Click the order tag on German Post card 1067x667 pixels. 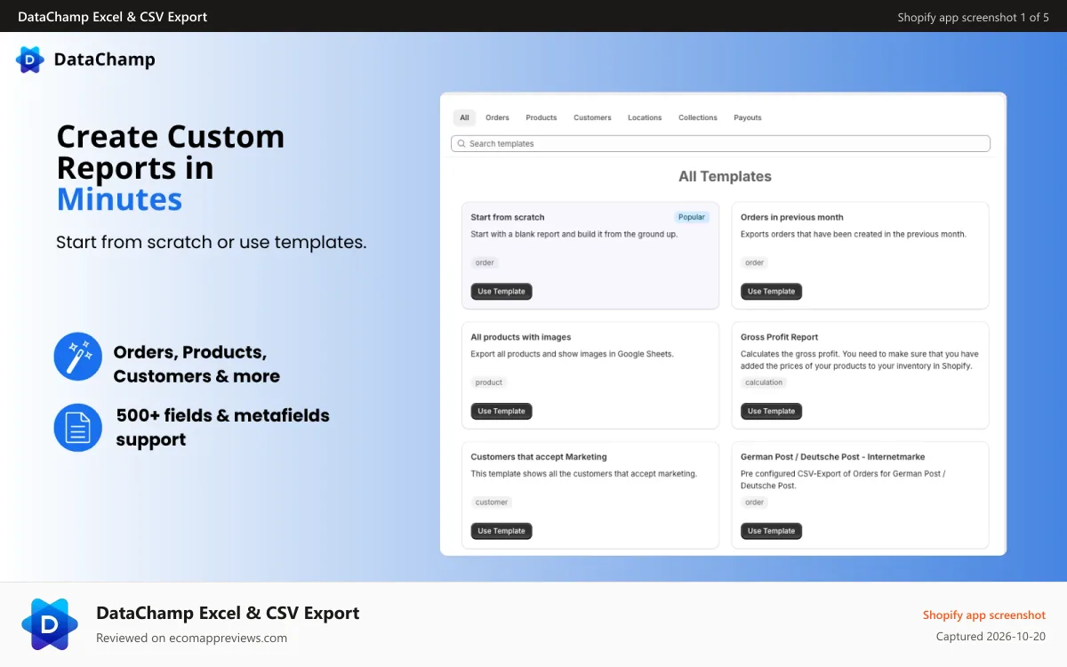755,502
